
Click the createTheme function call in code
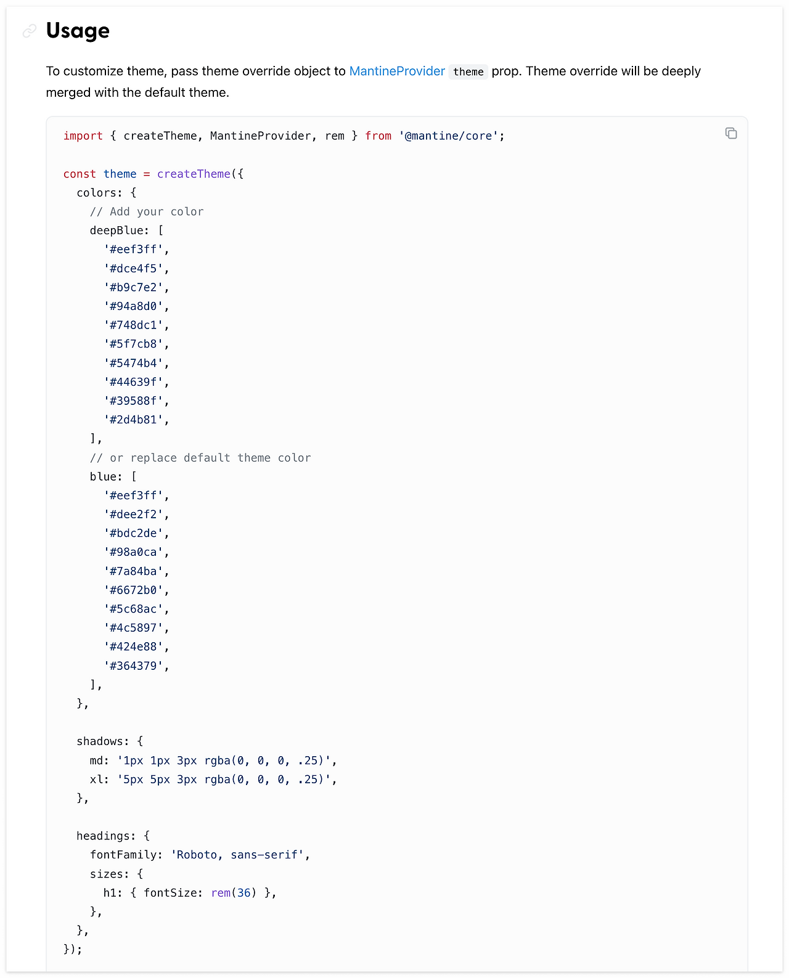tap(194, 174)
